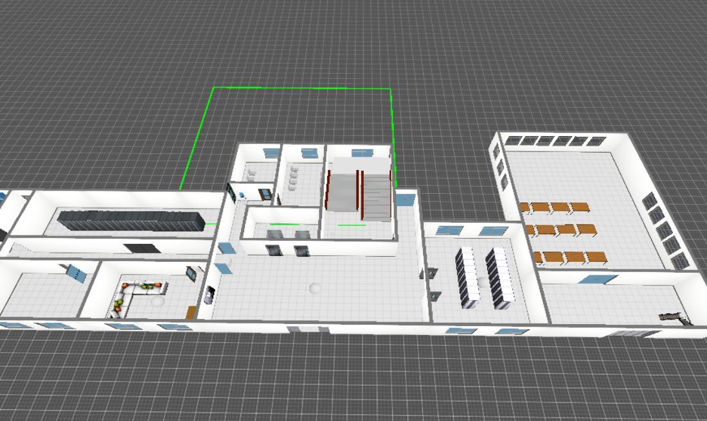Click the right elevator door facing the lobby
The height and width of the screenshot is (421, 707).
click(301, 251)
